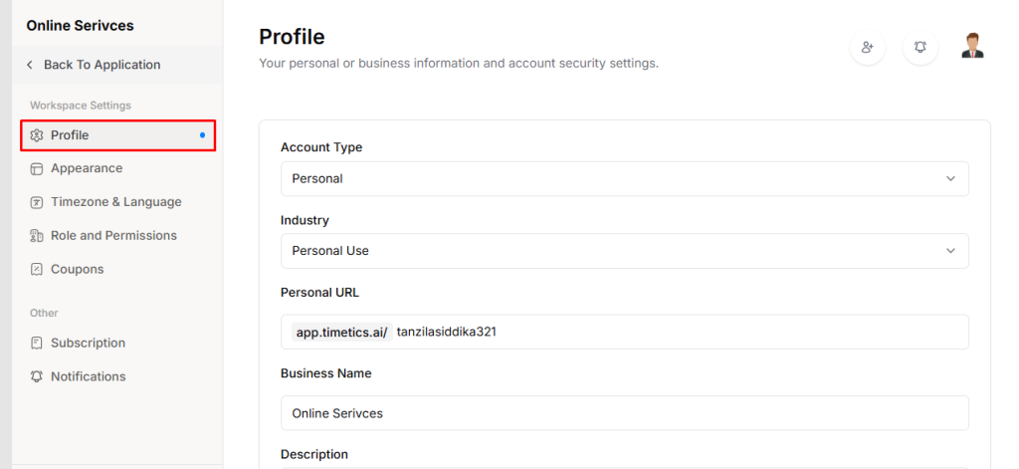Click the Profile gear icon in sidebar
The width and height of the screenshot is (1019, 469).
[x=37, y=135]
